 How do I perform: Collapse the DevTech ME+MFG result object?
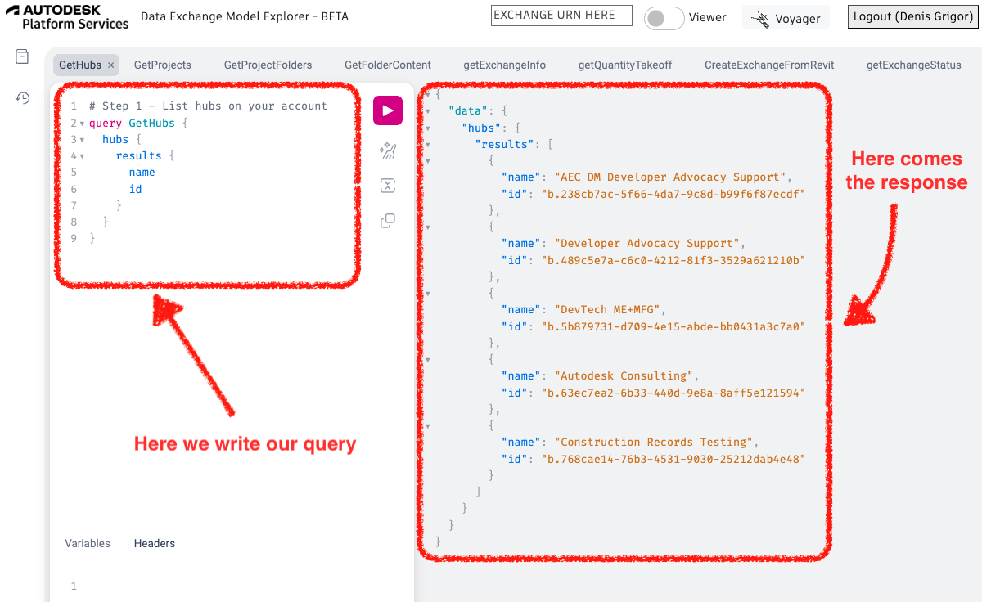[x=426, y=293]
